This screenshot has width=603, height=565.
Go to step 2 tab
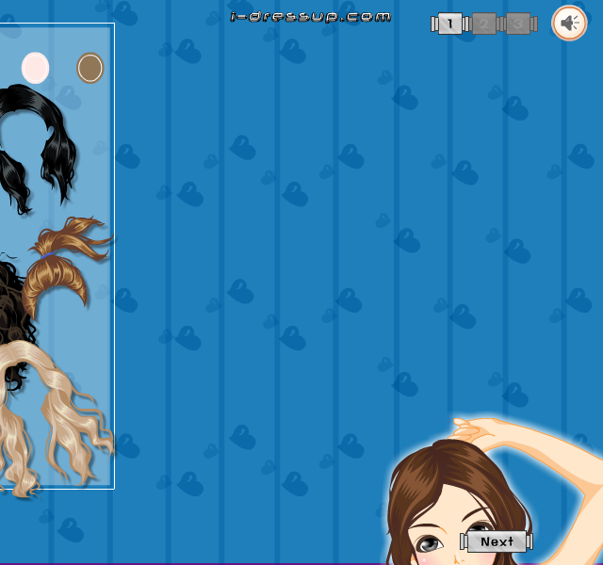point(483,24)
